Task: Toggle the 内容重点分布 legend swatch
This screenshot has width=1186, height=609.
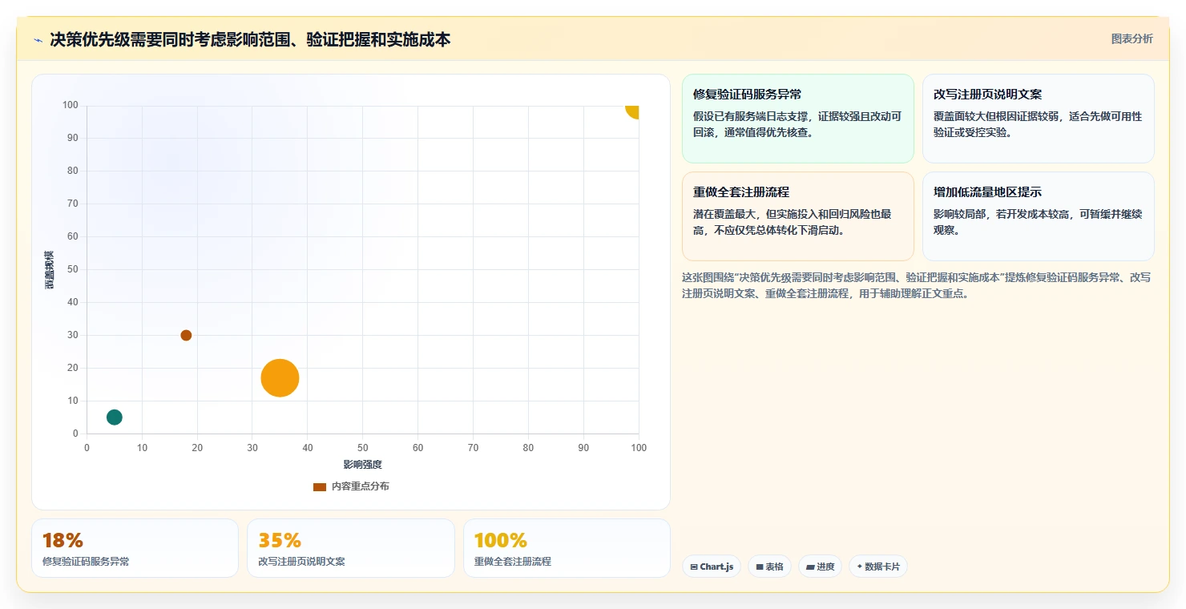Action: [x=320, y=486]
